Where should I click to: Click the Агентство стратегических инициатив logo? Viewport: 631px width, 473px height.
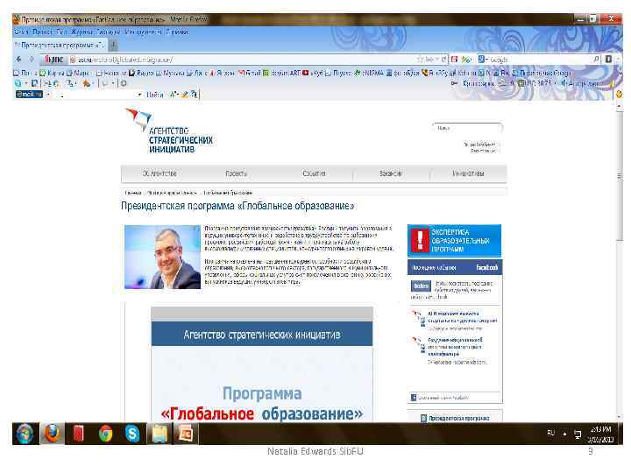[x=169, y=131]
